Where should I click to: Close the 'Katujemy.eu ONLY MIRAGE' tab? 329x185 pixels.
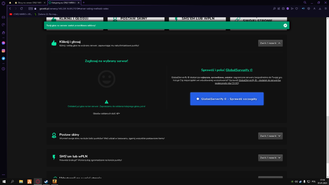(x=79, y=3)
